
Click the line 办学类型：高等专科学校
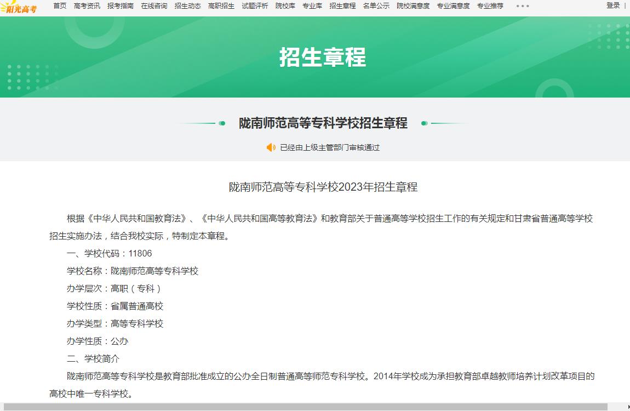tap(115, 324)
